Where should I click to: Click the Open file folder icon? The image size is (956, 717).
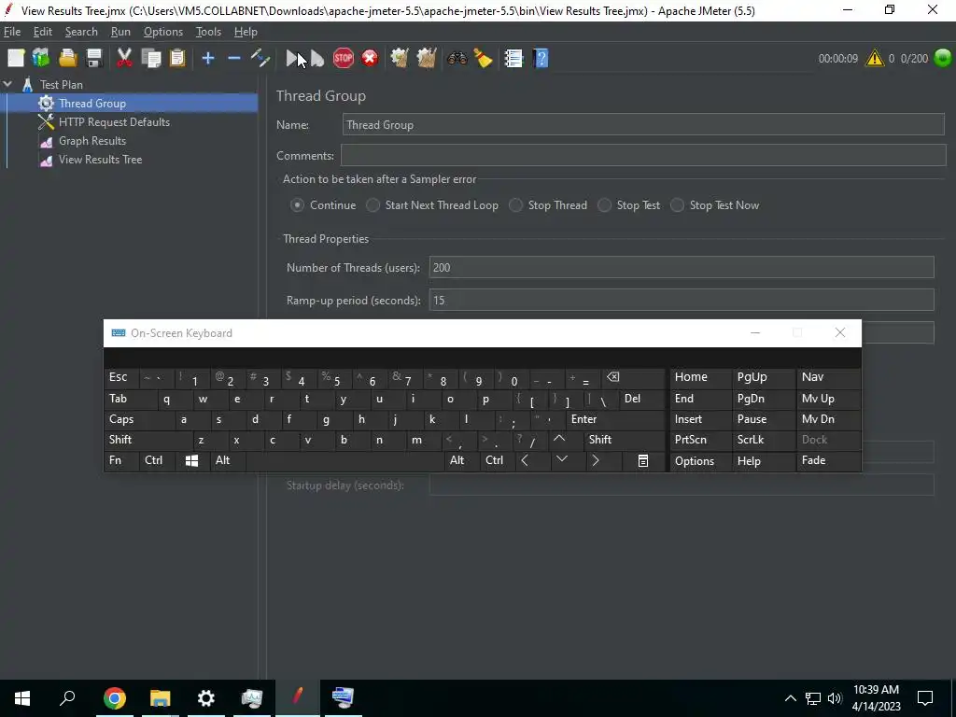(67, 59)
